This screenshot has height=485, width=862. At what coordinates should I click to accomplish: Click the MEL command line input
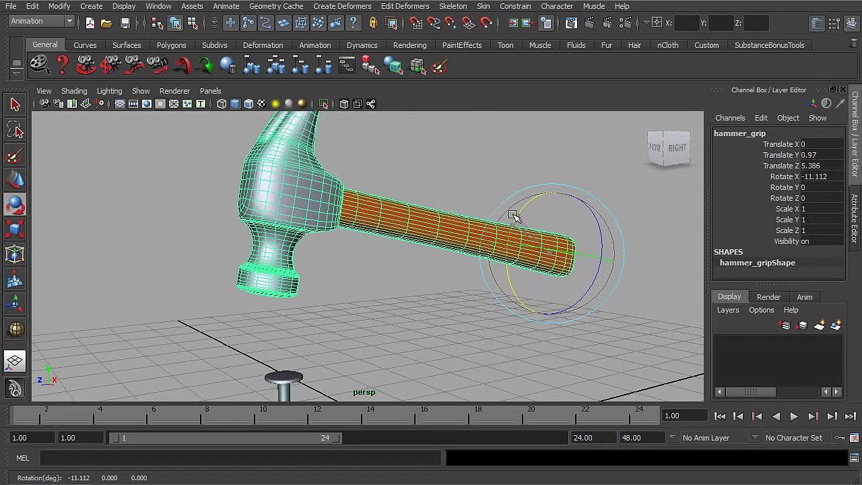point(240,459)
